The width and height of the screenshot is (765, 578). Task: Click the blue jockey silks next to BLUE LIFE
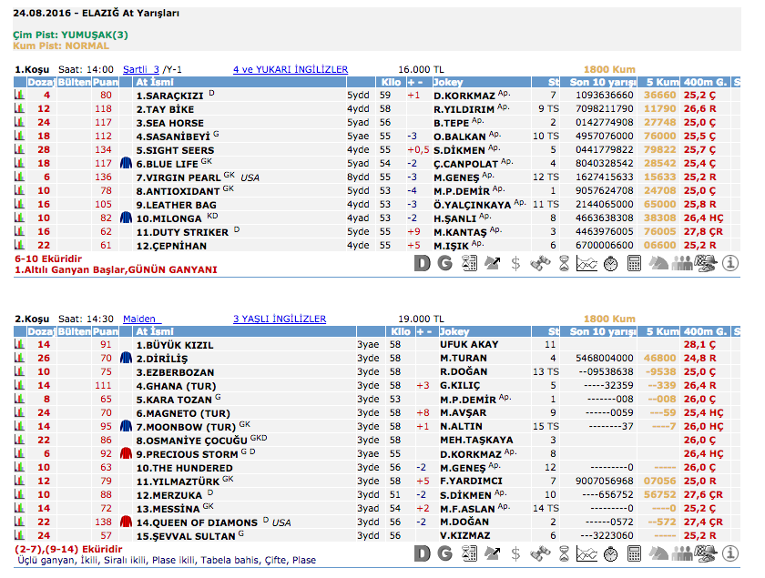(127, 164)
